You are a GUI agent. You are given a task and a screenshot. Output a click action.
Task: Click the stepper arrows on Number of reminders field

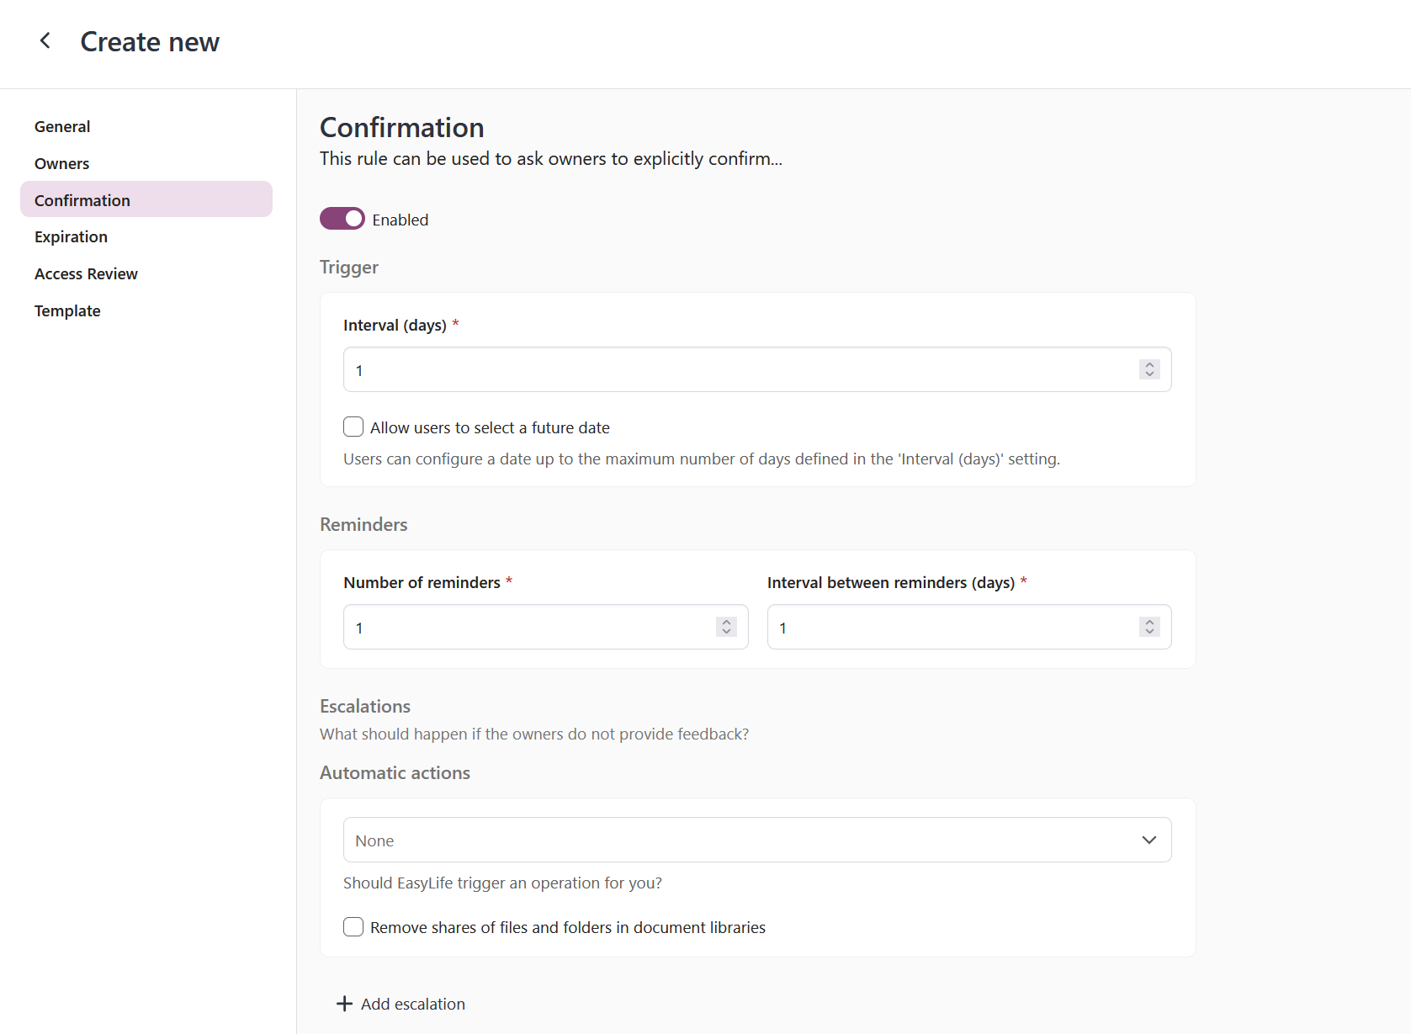[725, 627]
